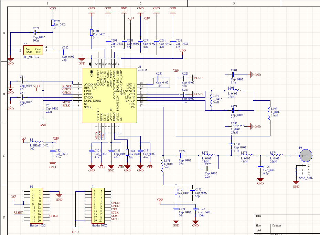
Task: Click the '102' value under L1
Action: pos(32,149)
